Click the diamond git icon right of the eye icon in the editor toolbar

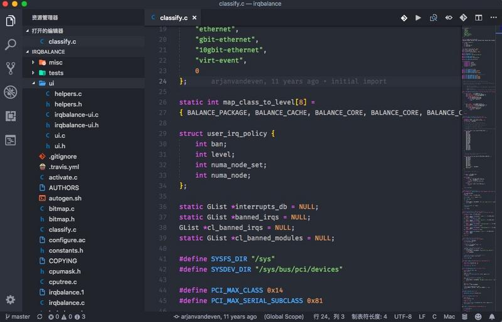click(x=463, y=18)
